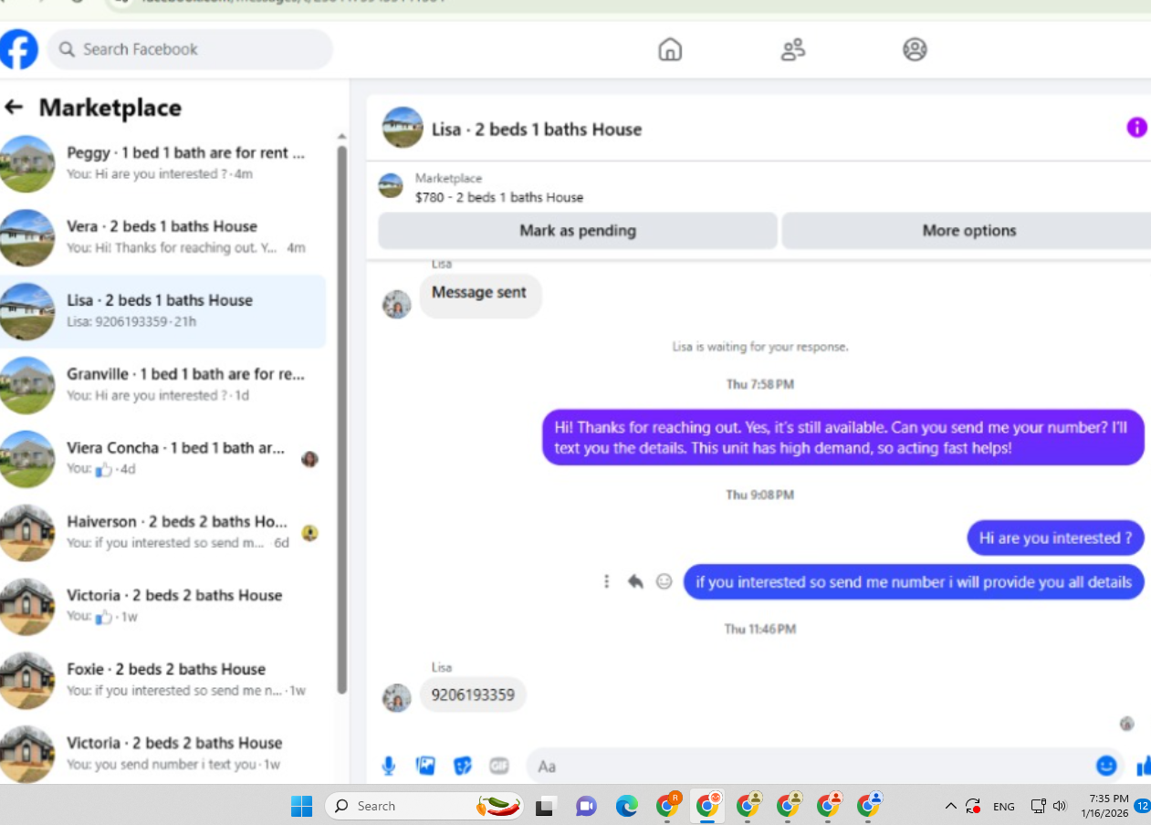Click Lisa's avatar next to 9206193359
This screenshot has width=1151, height=825.
396,697
